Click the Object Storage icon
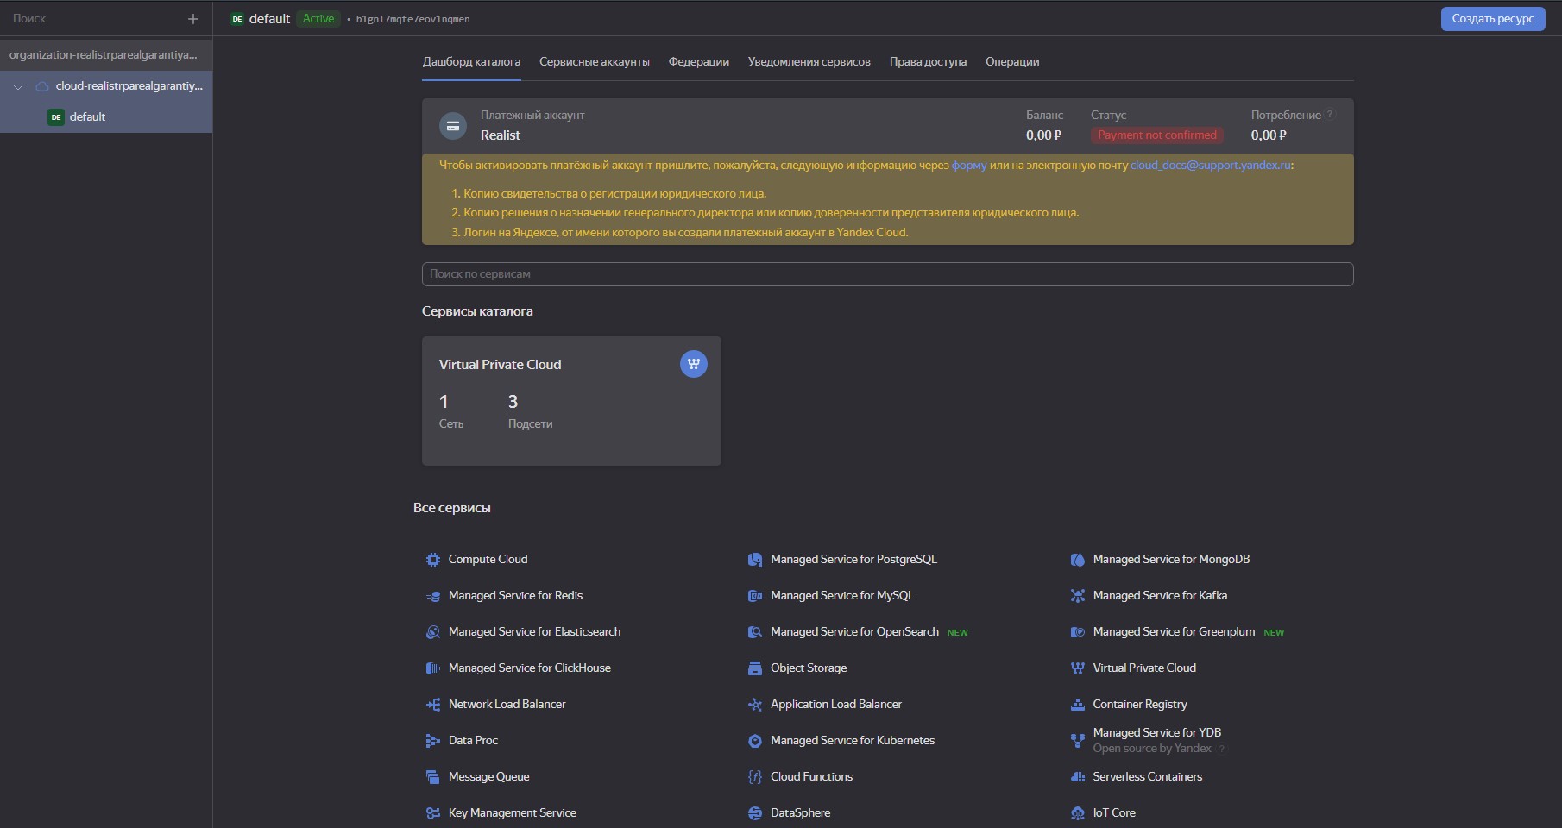 pos(754,668)
